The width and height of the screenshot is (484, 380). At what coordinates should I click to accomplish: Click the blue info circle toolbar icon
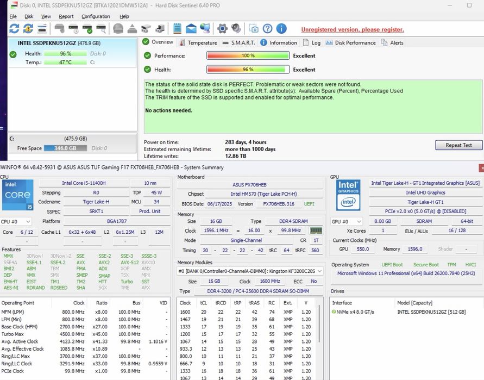click(281, 29)
